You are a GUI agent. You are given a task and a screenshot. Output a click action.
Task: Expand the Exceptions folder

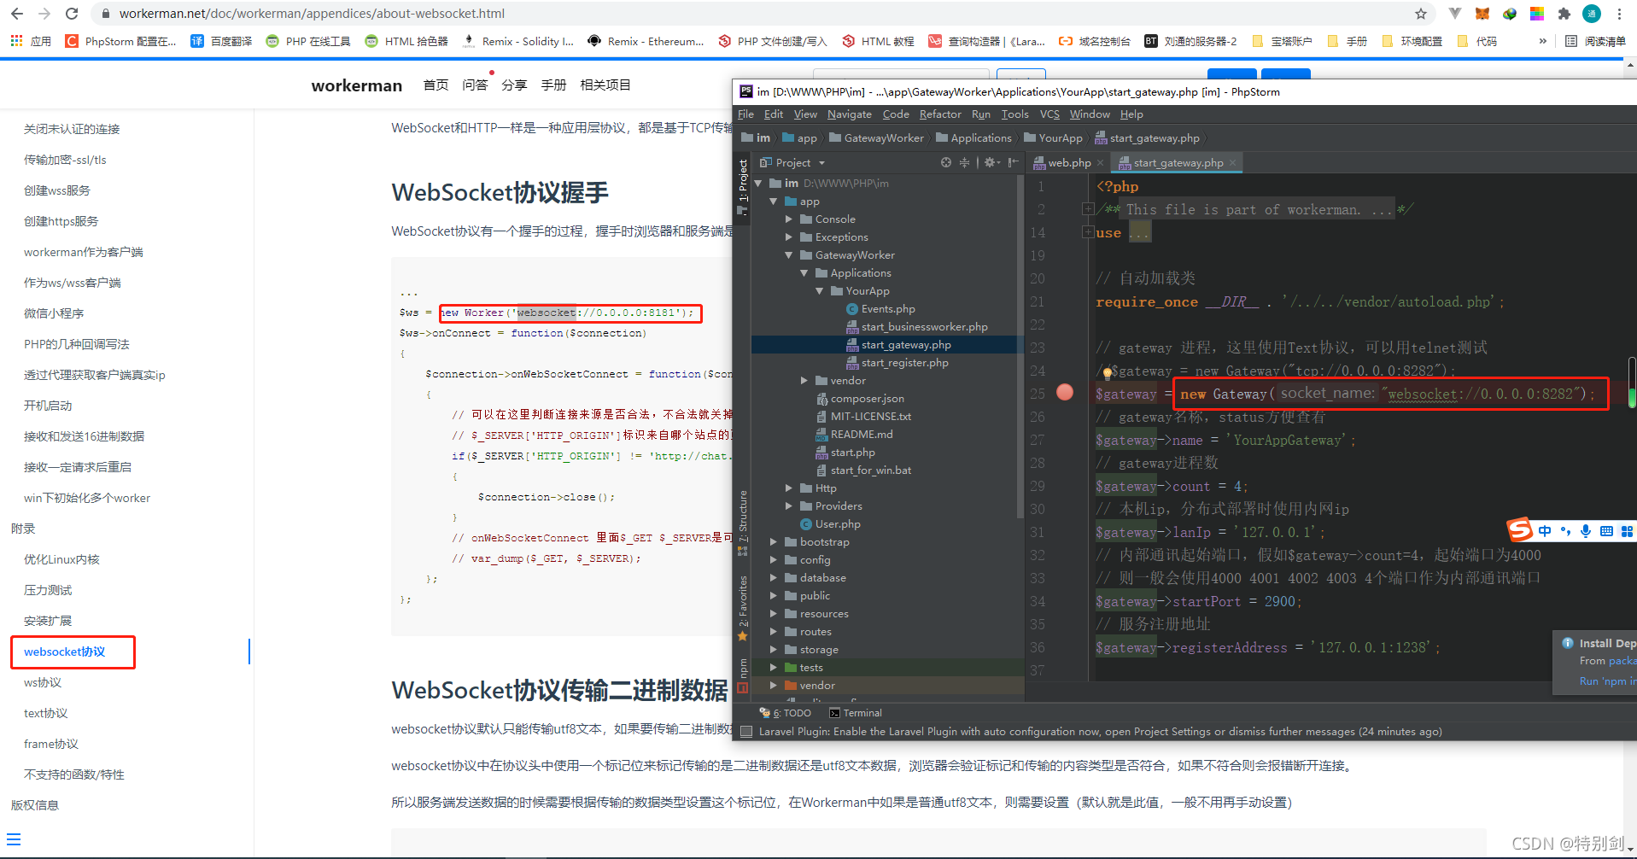[789, 237]
